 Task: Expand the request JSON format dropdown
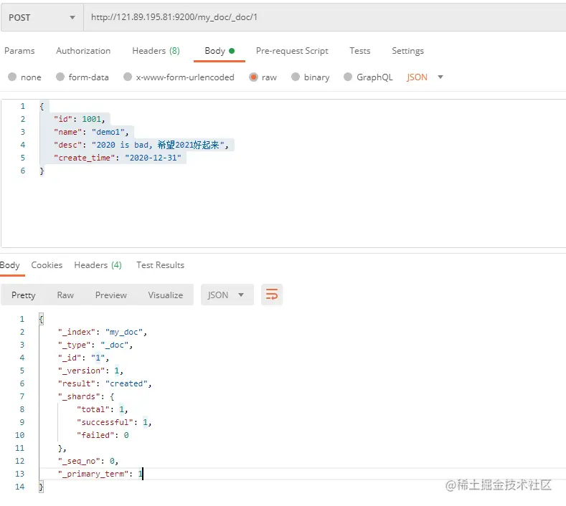coord(425,77)
